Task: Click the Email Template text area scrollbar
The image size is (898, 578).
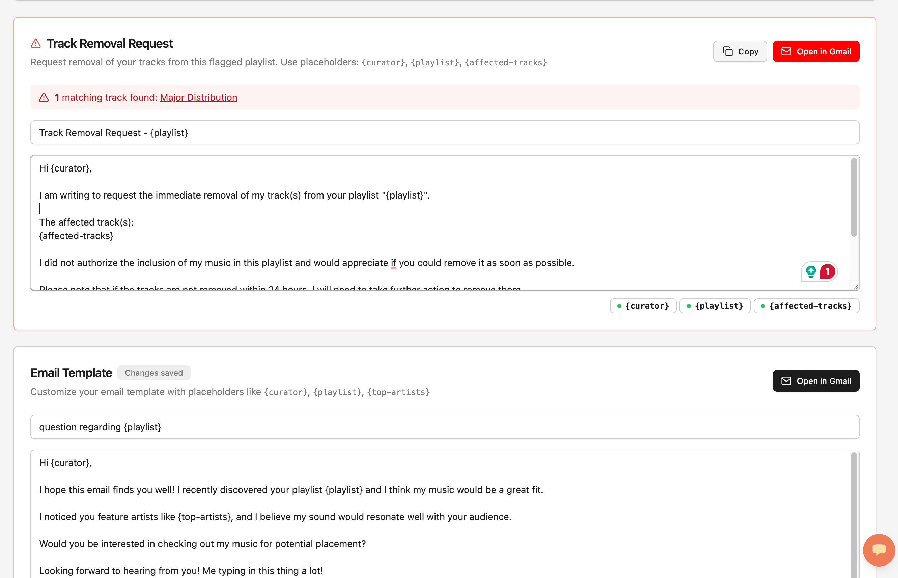Action: (854, 514)
